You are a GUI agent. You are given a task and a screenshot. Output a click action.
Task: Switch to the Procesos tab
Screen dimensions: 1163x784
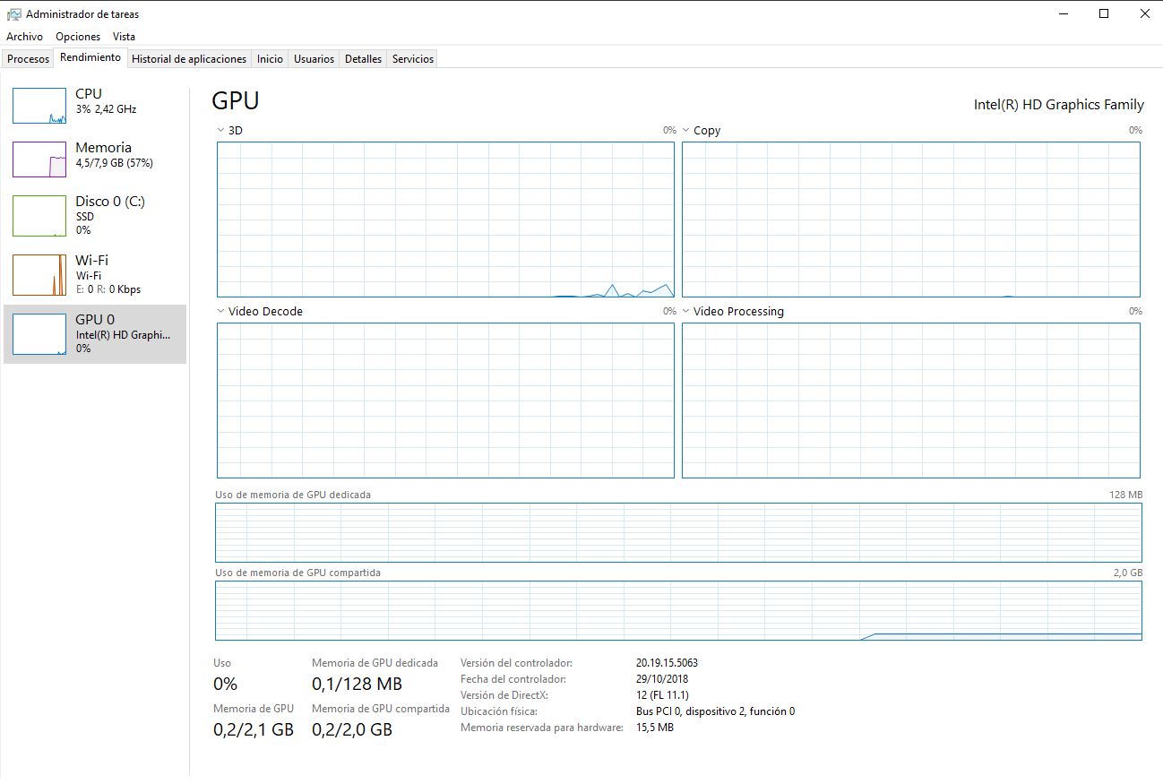(x=28, y=59)
